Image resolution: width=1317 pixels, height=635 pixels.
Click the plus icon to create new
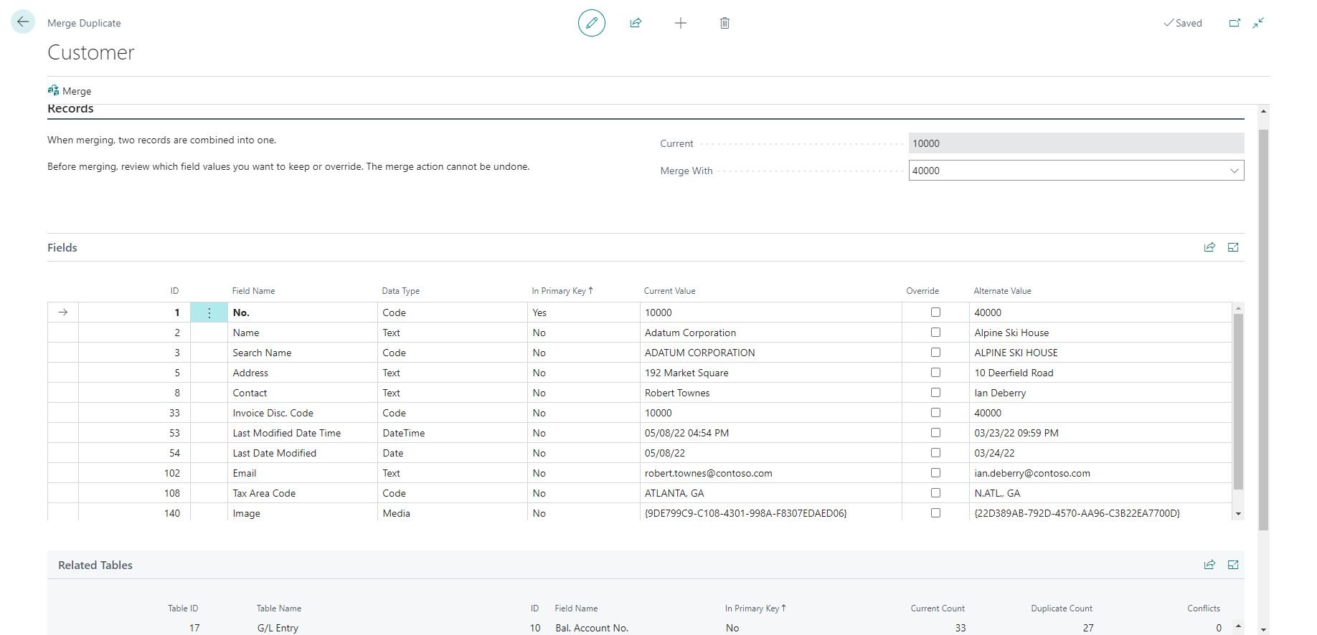pos(681,23)
